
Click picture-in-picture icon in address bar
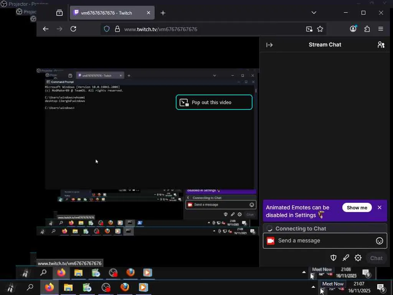tap(309, 29)
